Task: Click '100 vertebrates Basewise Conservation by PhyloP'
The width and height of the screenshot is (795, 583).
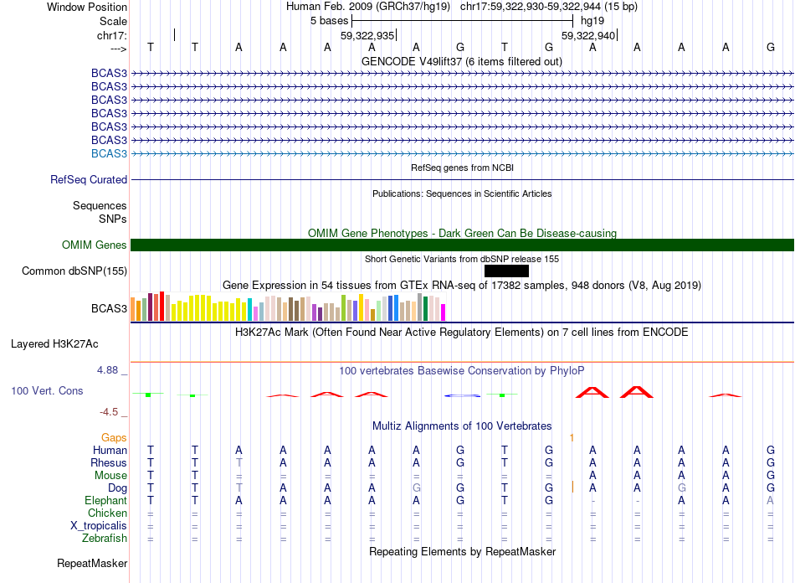Action: 462,371
